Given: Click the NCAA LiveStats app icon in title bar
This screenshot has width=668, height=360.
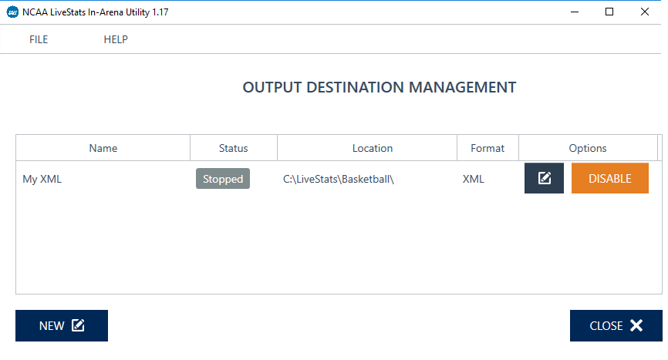Looking at the screenshot, I should point(13,12).
